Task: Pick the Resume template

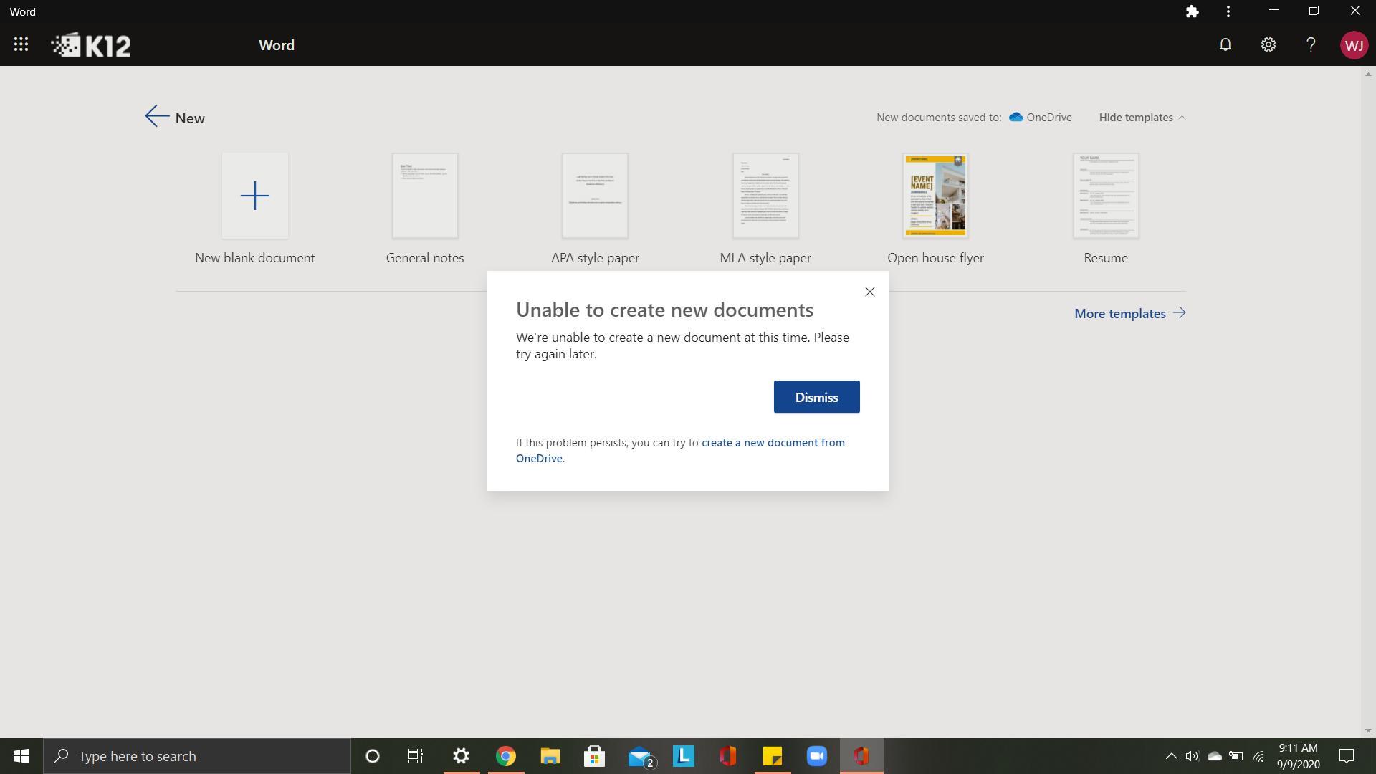Action: coord(1105,196)
